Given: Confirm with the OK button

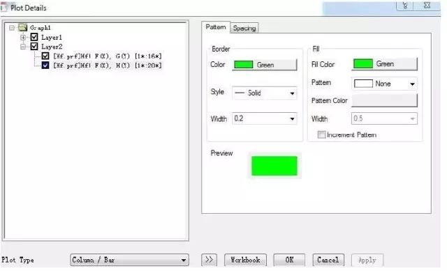Looking at the screenshot, I should pos(289,260).
